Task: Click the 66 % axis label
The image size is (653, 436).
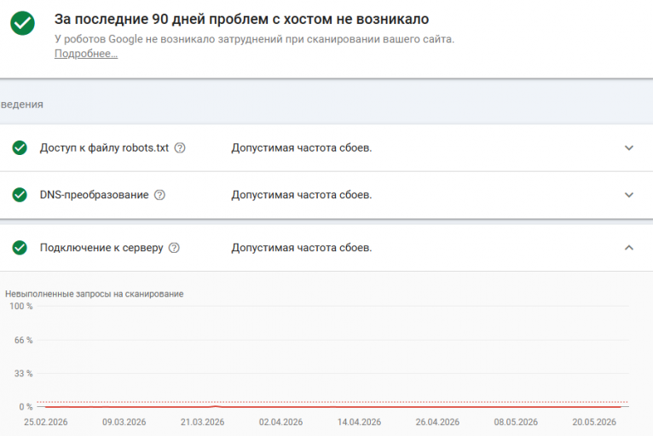Action: (23, 340)
